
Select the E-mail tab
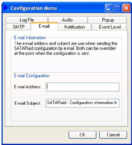coord(44,26)
